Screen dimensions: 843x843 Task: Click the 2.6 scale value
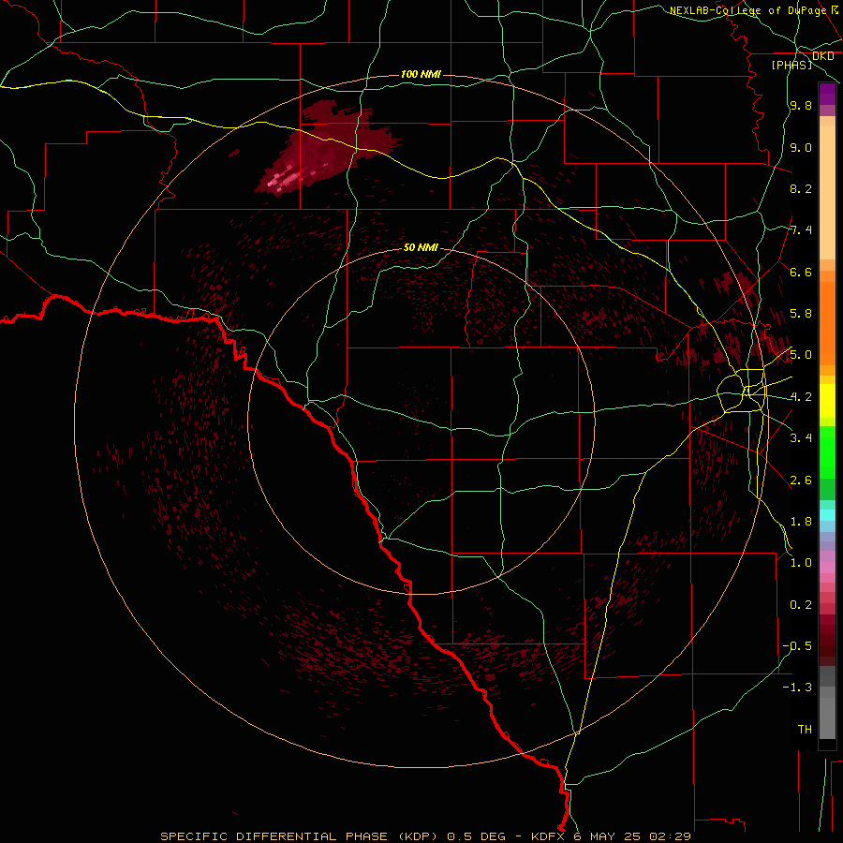click(x=801, y=481)
